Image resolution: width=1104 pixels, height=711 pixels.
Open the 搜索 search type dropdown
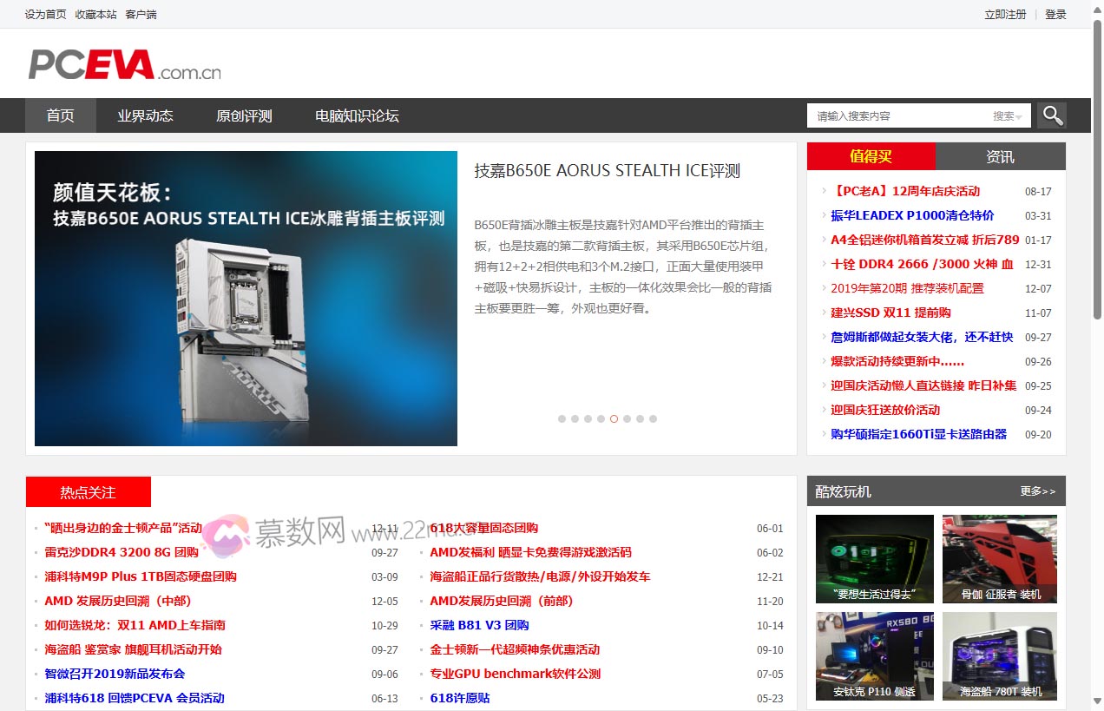point(1007,116)
